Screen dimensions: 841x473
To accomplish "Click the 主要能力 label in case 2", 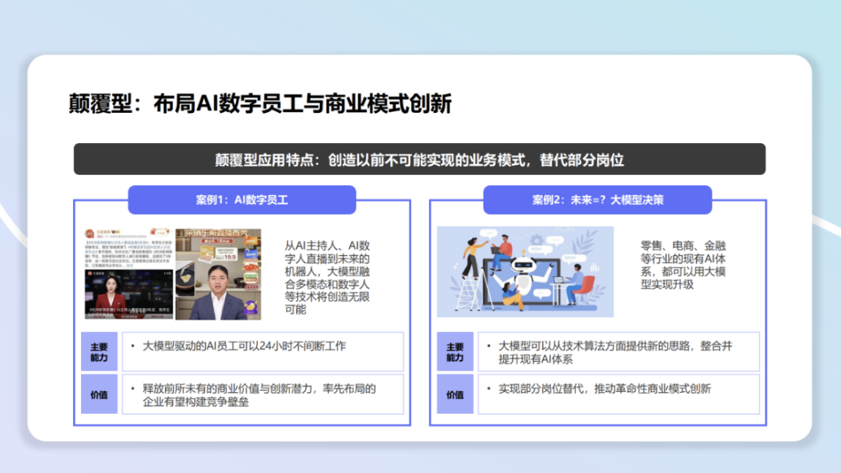I will [x=455, y=352].
